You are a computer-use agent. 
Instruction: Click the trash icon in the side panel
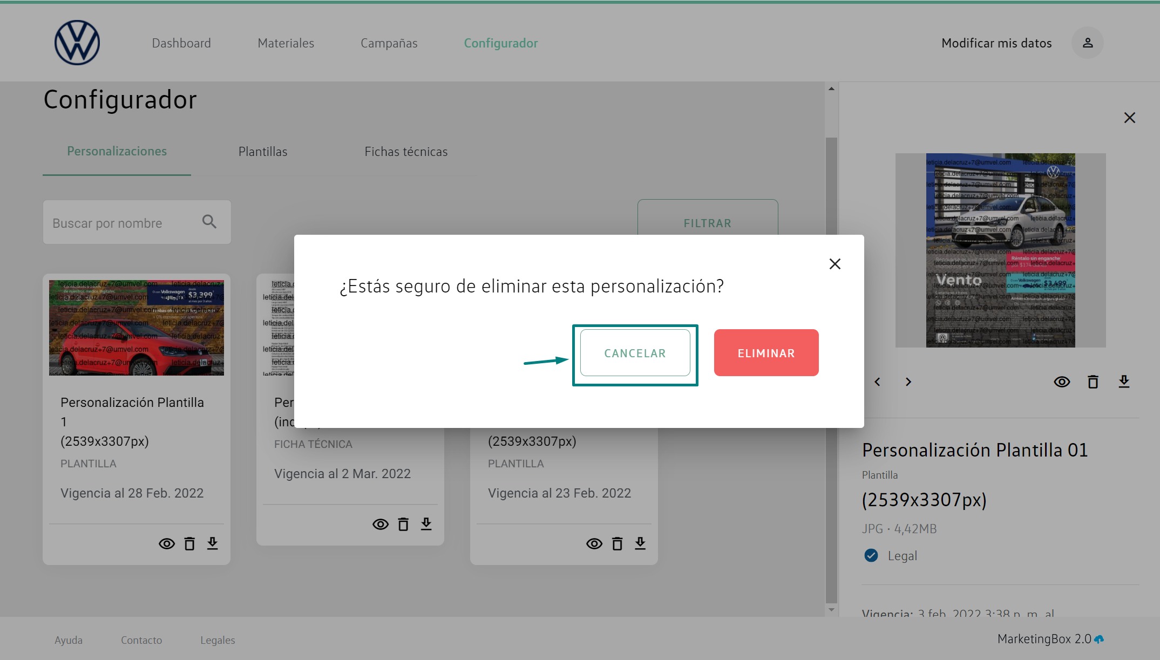pos(1093,382)
